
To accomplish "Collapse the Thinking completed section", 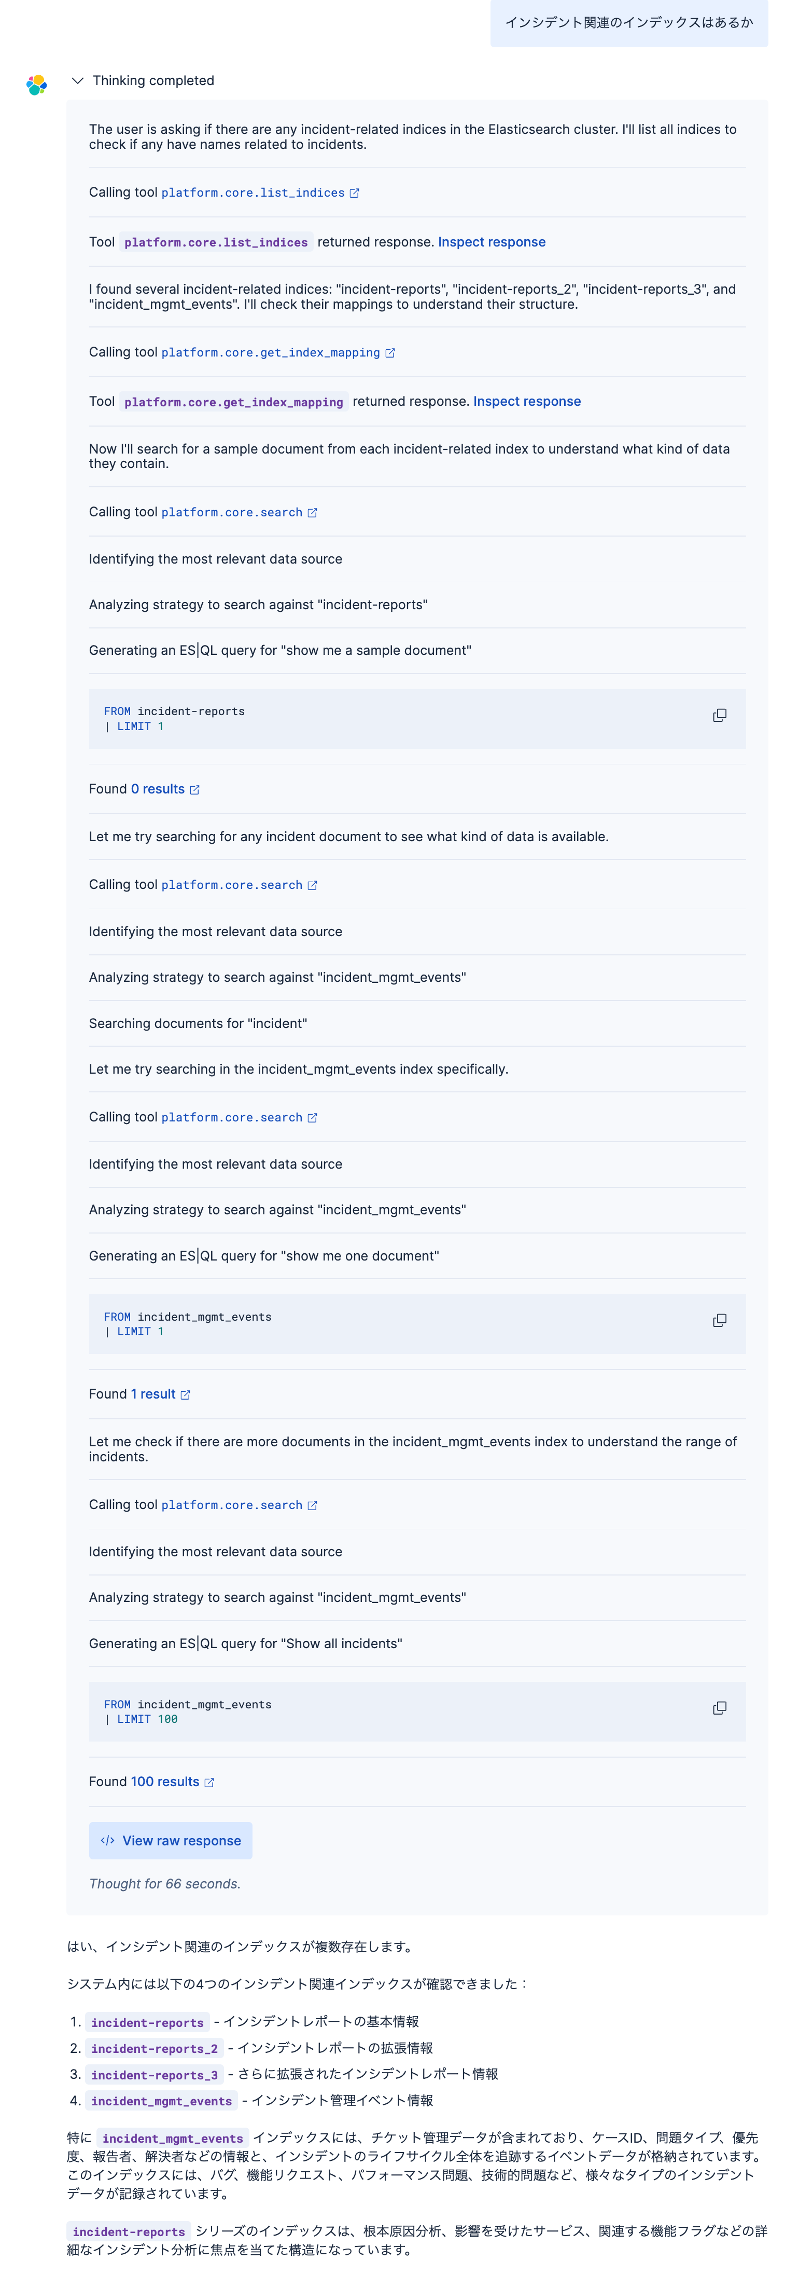I will pyautogui.click(x=78, y=80).
